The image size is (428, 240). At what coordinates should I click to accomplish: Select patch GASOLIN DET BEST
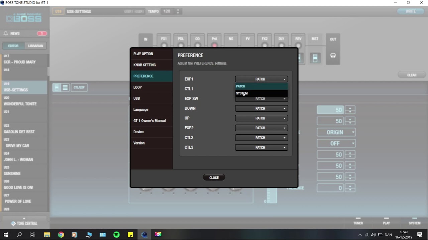24,129
